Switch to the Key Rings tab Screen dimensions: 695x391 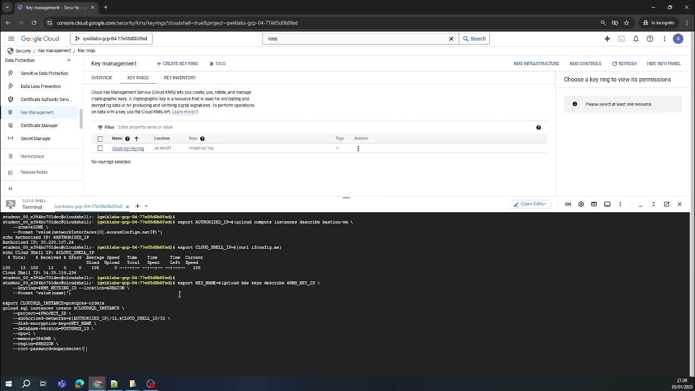click(x=138, y=78)
